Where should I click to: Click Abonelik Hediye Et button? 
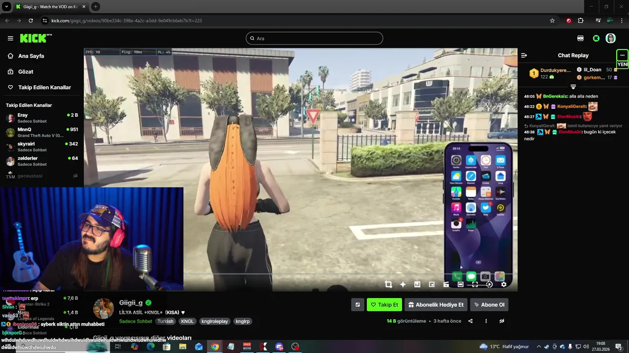pyautogui.click(x=436, y=304)
